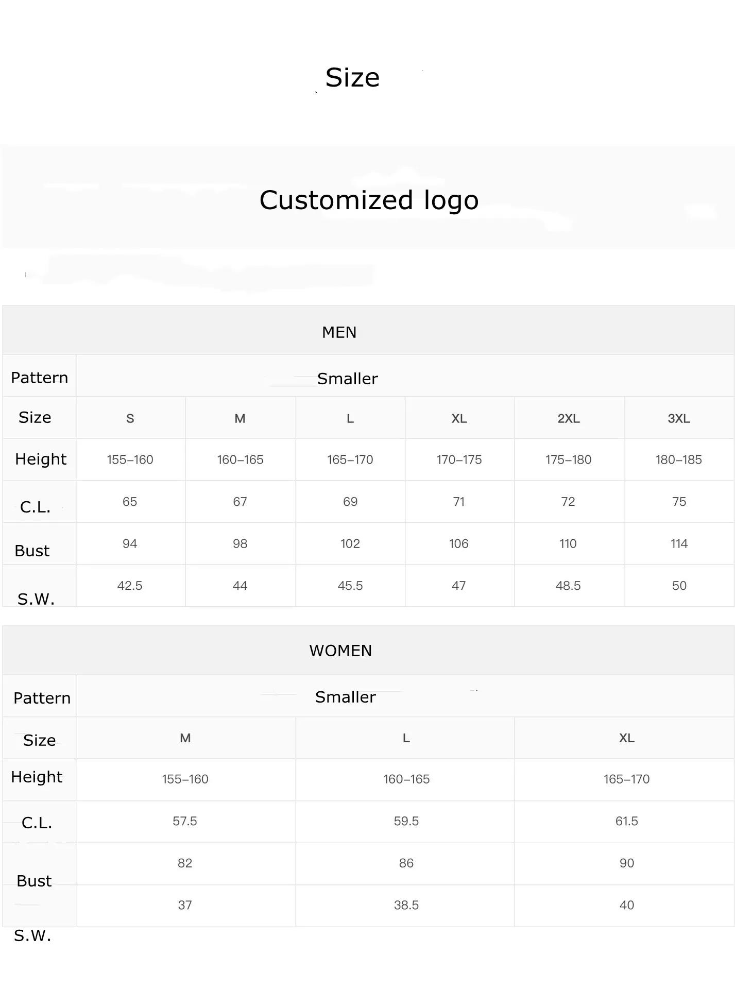Select men's C.L. value 69

pos(350,502)
